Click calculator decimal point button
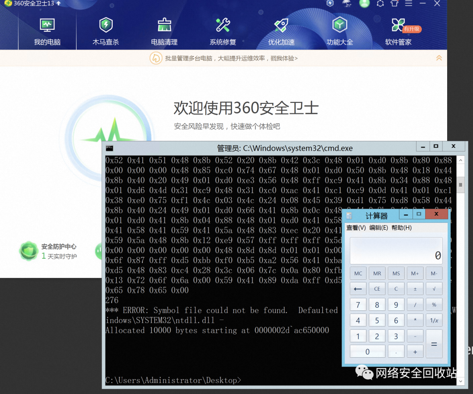 coord(396,352)
